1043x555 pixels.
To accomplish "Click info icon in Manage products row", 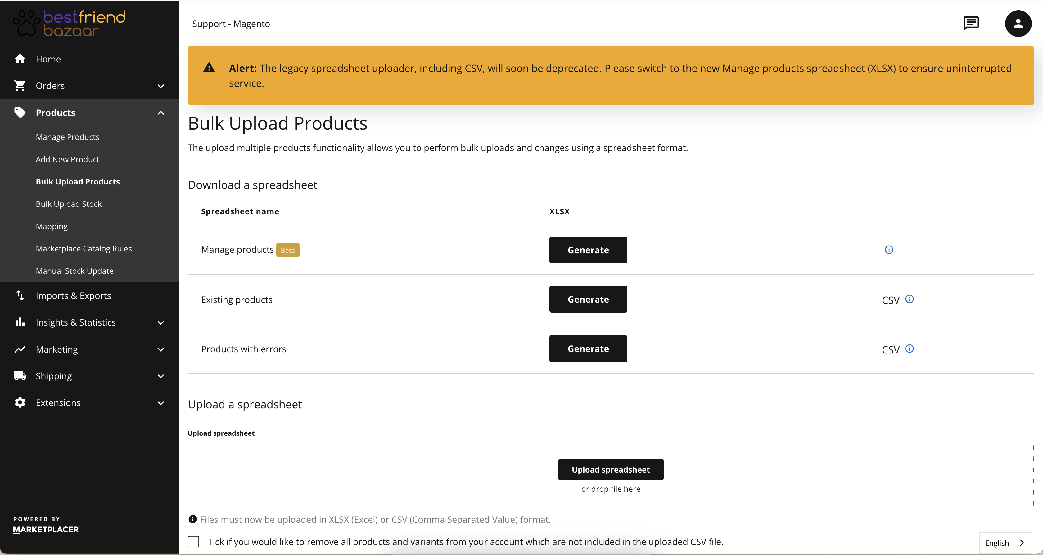I will coord(889,250).
